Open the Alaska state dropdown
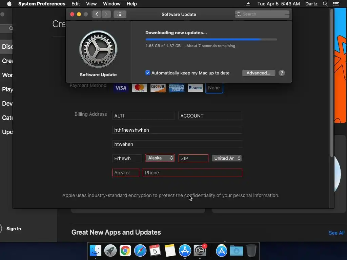 point(160,158)
